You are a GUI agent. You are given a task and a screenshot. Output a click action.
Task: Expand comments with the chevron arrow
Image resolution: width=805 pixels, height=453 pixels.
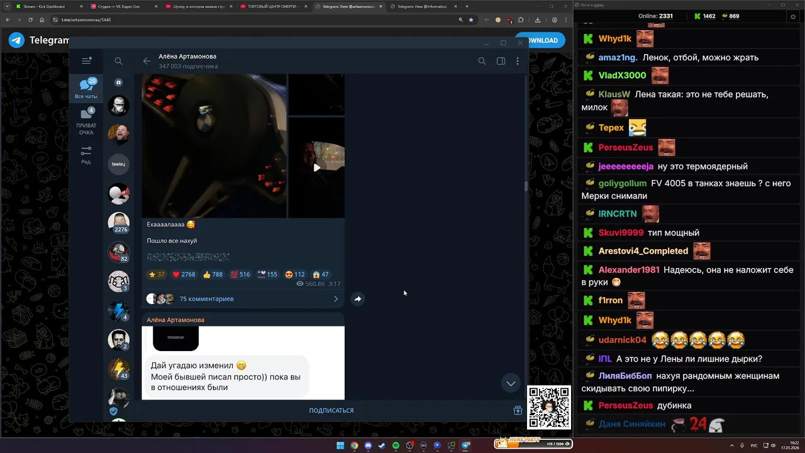point(335,299)
